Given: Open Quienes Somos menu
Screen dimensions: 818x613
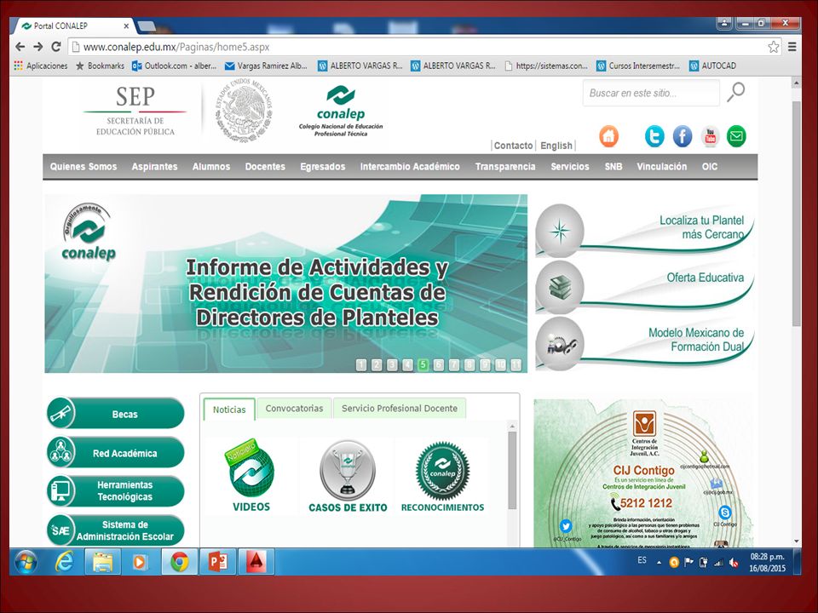Looking at the screenshot, I should tap(84, 167).
